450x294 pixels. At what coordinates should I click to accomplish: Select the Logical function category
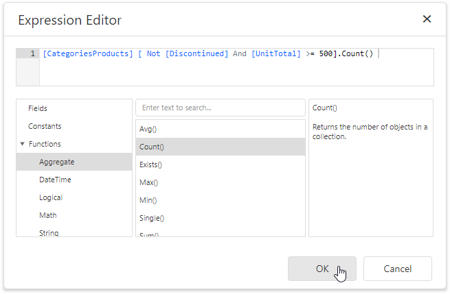pyautogui.click(x=51, y=197)
